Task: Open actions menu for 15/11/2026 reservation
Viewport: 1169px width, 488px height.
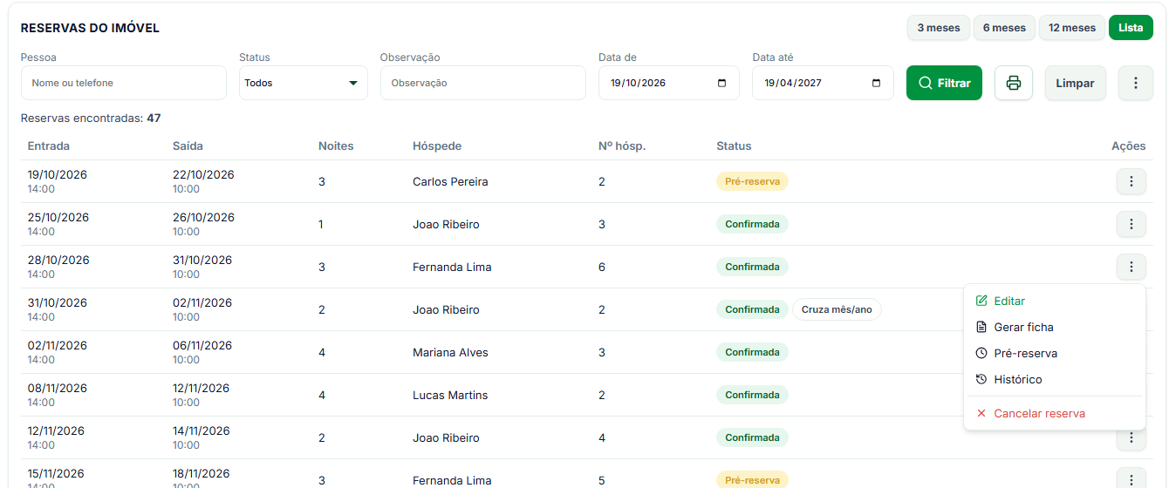Action: tap(1131, 479)
